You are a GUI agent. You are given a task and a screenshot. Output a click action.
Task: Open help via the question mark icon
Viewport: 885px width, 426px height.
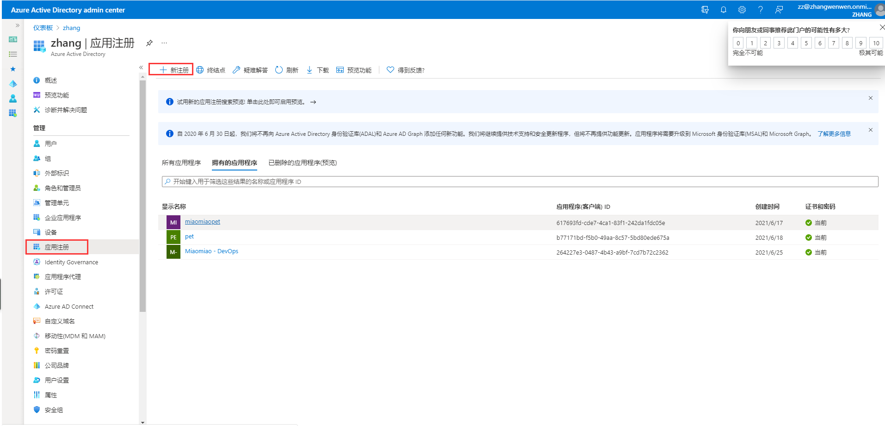(x=760, y=9)
